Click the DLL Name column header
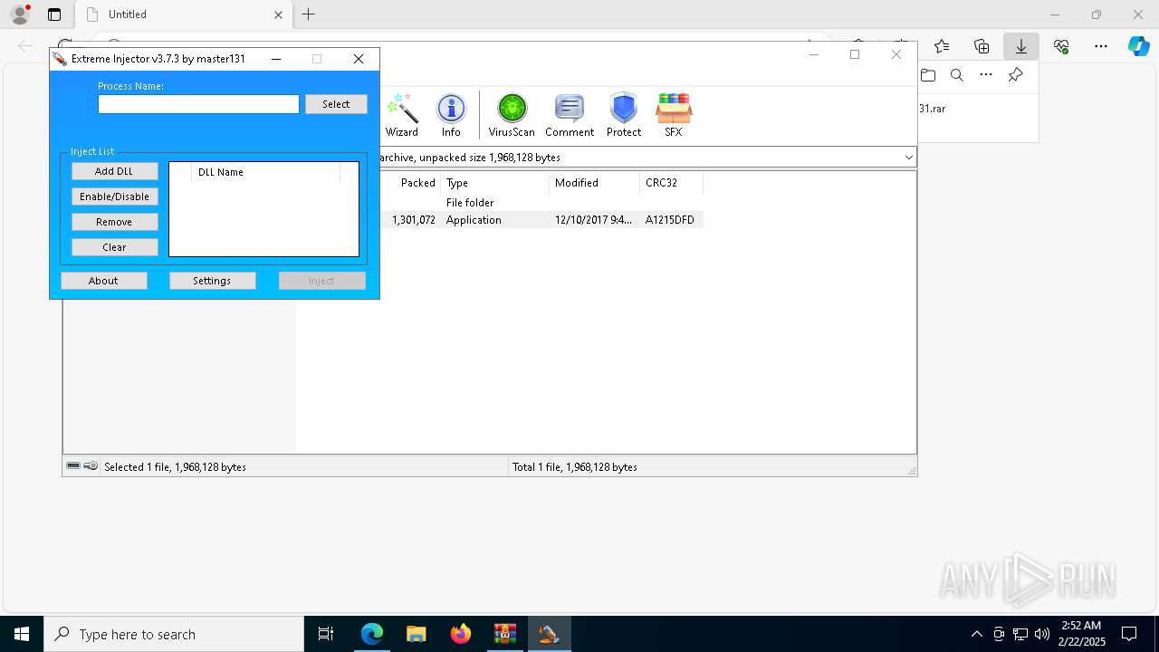 click(x=265, y=172)
